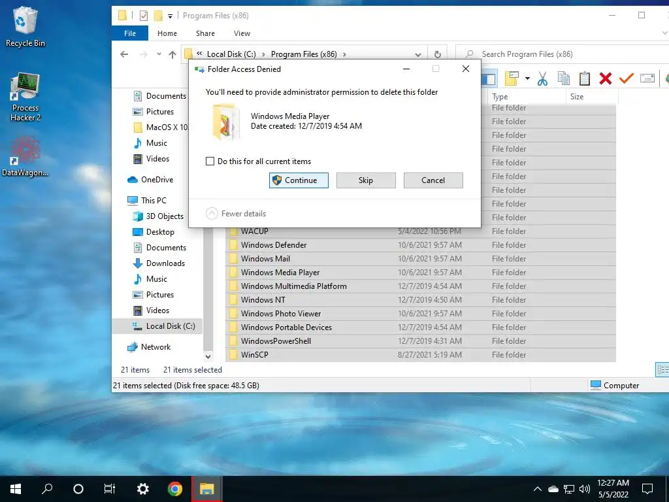Expand the breadcrumb chevron after Local Disk (C:)
669x502 pixels.
pos(263,54)
